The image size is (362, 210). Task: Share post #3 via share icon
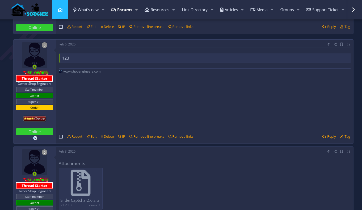click(335, 152)
